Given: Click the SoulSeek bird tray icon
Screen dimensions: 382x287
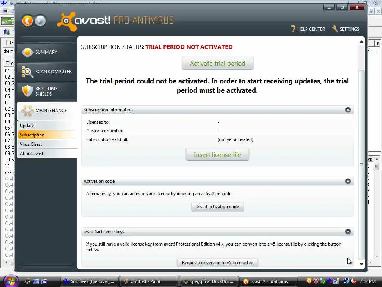Looking at the screenshot, I should click(329, 281).
